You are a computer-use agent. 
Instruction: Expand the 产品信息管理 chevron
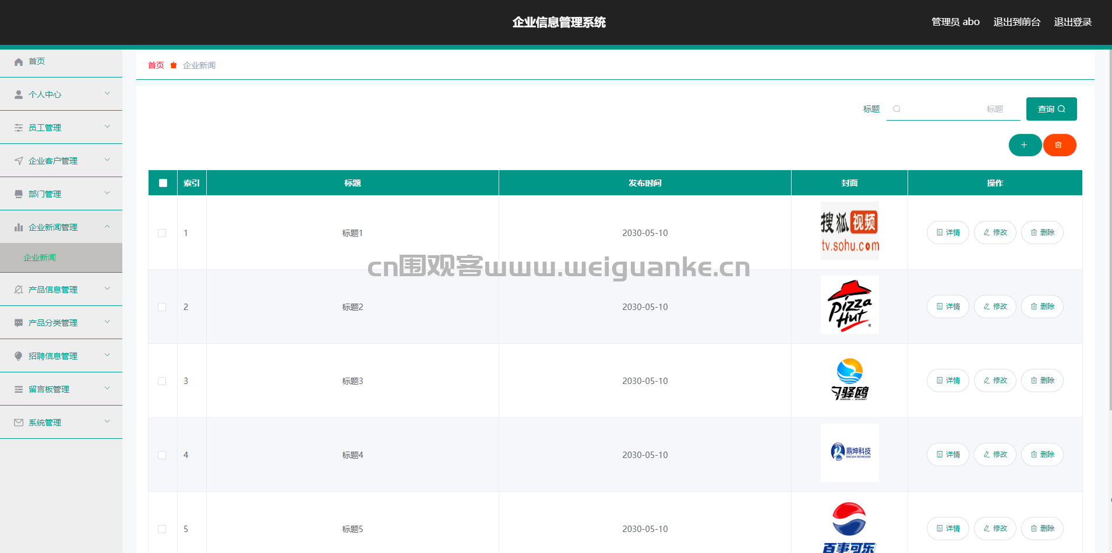[107, 288]
